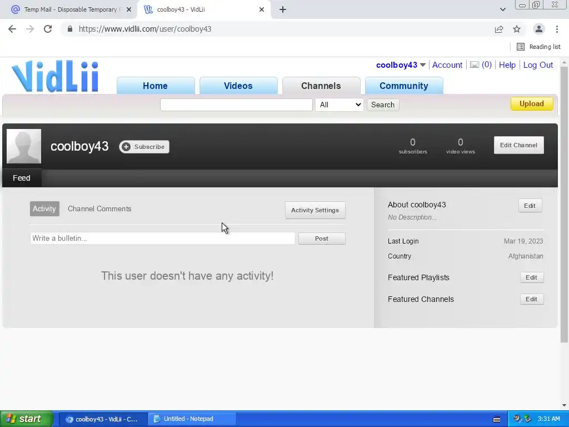The image size is (569, 427).
Task: Go back with the browser back arrow
Action: [12, 29]
